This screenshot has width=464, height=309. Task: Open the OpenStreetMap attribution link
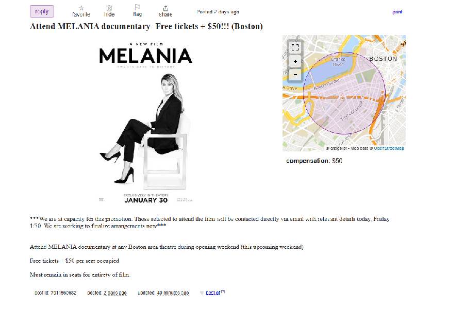(x=389, y=148)
